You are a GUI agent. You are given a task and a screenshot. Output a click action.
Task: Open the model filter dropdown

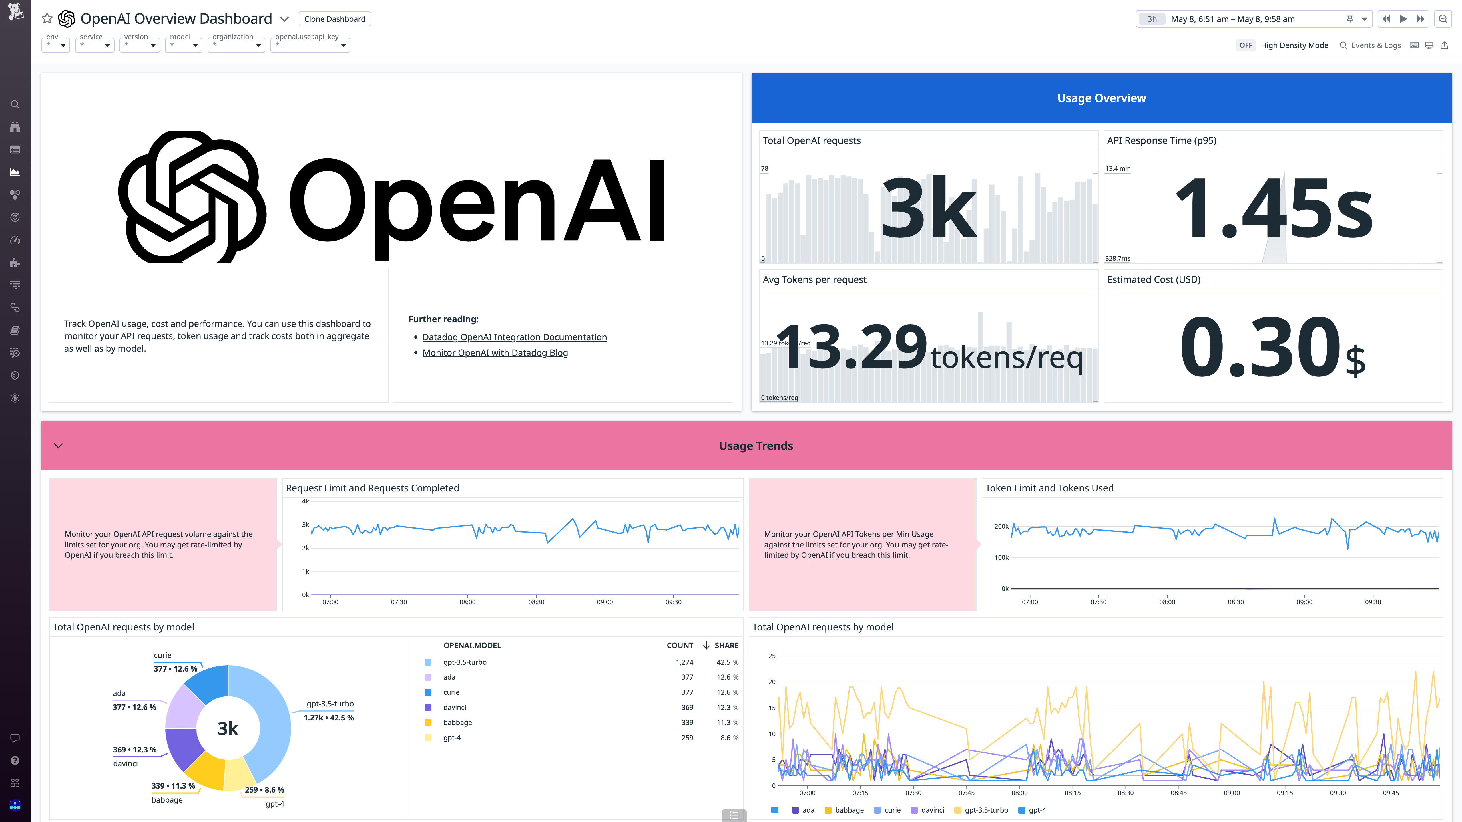coord(183,45)
